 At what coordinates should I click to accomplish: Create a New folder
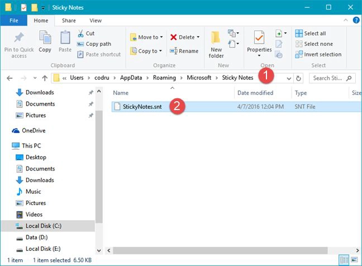[x=216, y=45]
